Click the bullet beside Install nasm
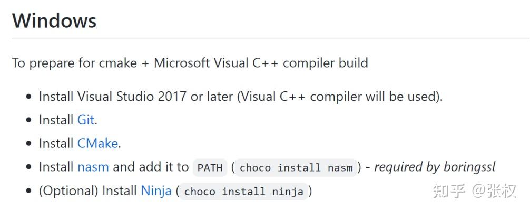Viewport: 530px width, 212px height. coord(28,168)
